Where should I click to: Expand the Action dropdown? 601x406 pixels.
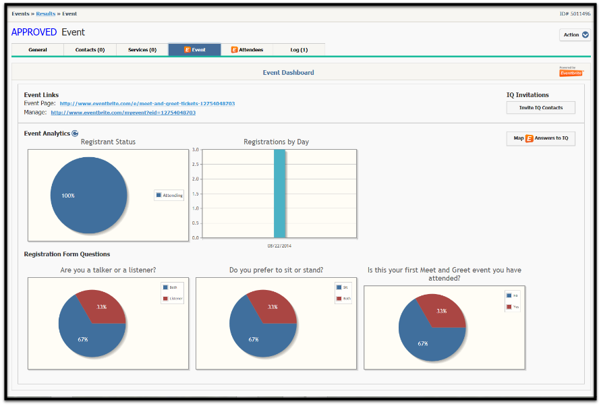575,34
